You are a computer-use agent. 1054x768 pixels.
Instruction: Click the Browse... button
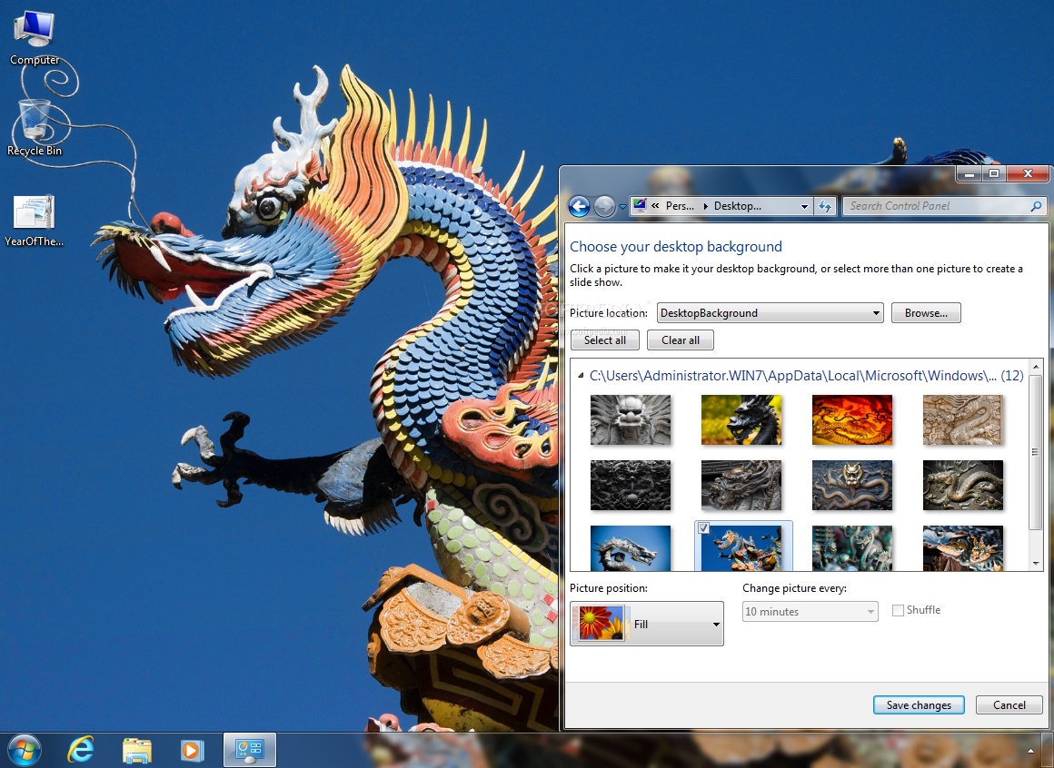[926, 313]
